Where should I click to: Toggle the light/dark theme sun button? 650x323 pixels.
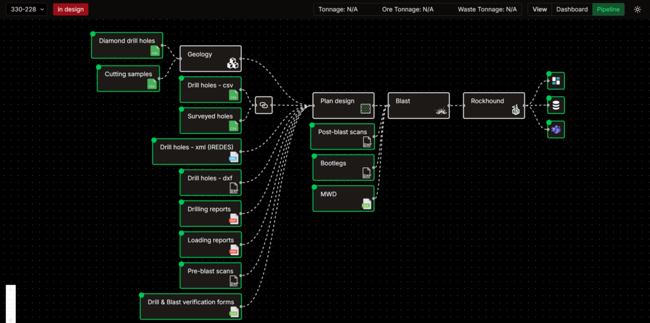click(x=637, y=10)
